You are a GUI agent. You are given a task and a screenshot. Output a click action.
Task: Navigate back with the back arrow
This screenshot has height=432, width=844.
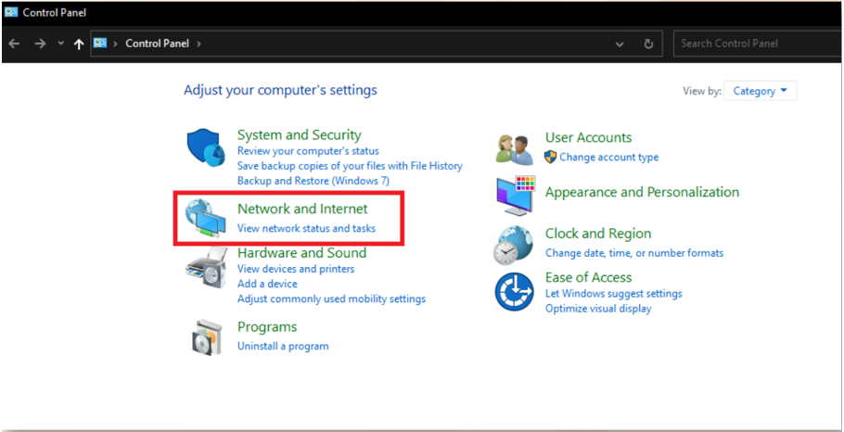(x=15, y=44)
